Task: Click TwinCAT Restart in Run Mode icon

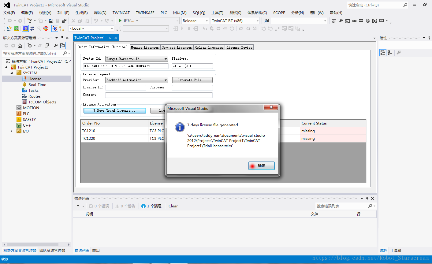Action: (x=16, y=28)
